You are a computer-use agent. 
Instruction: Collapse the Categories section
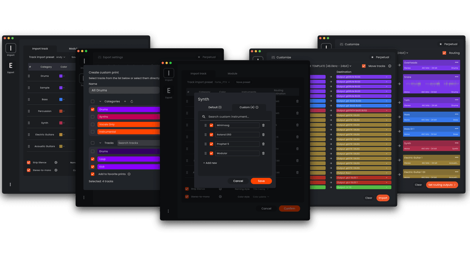click(x=100, y=101)
